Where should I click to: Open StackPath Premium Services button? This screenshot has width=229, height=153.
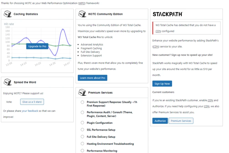(x=181, y=121)
